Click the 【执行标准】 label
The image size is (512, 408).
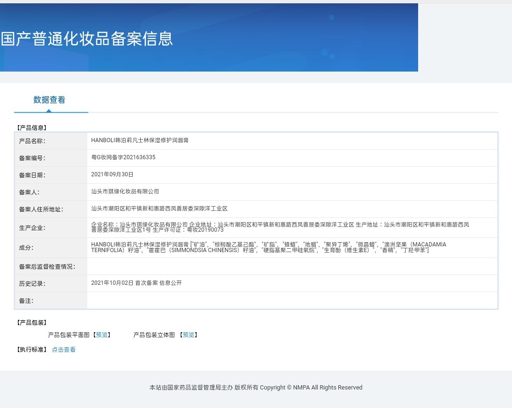pyautogui.click(x=32, y=350)
